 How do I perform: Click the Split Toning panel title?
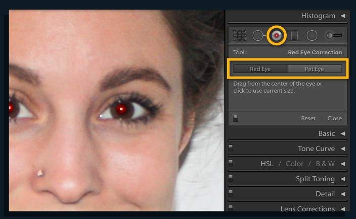point(315,179)
